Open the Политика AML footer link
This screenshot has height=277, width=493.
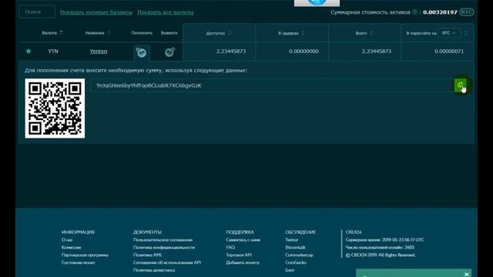pos(147,255)
